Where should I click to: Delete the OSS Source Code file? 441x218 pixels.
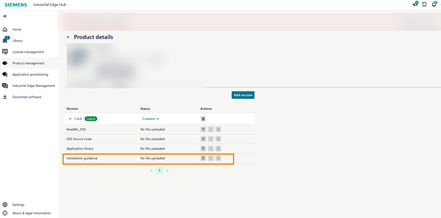pyautogui.click(x=218, y=139)
